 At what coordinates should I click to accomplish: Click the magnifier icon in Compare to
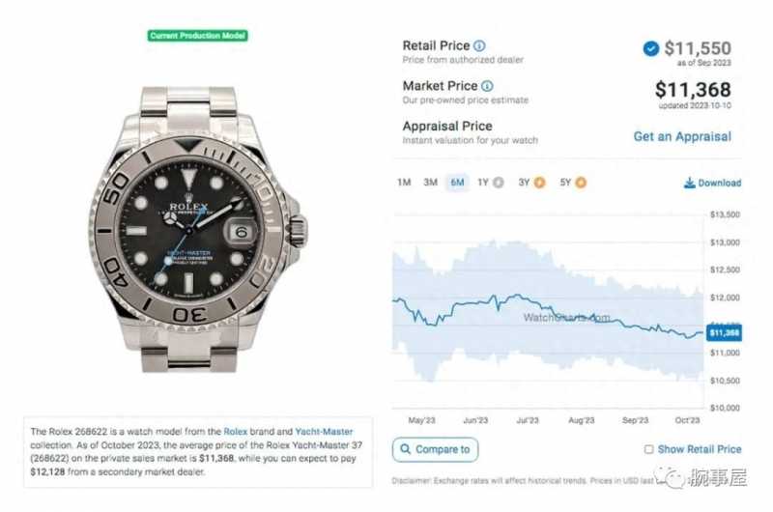pos(405,449)
